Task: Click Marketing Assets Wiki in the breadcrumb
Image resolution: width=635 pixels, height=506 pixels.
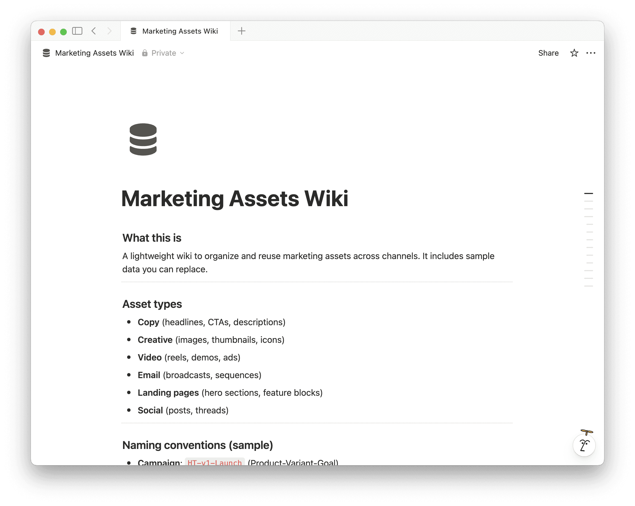Action: [95, 53]
